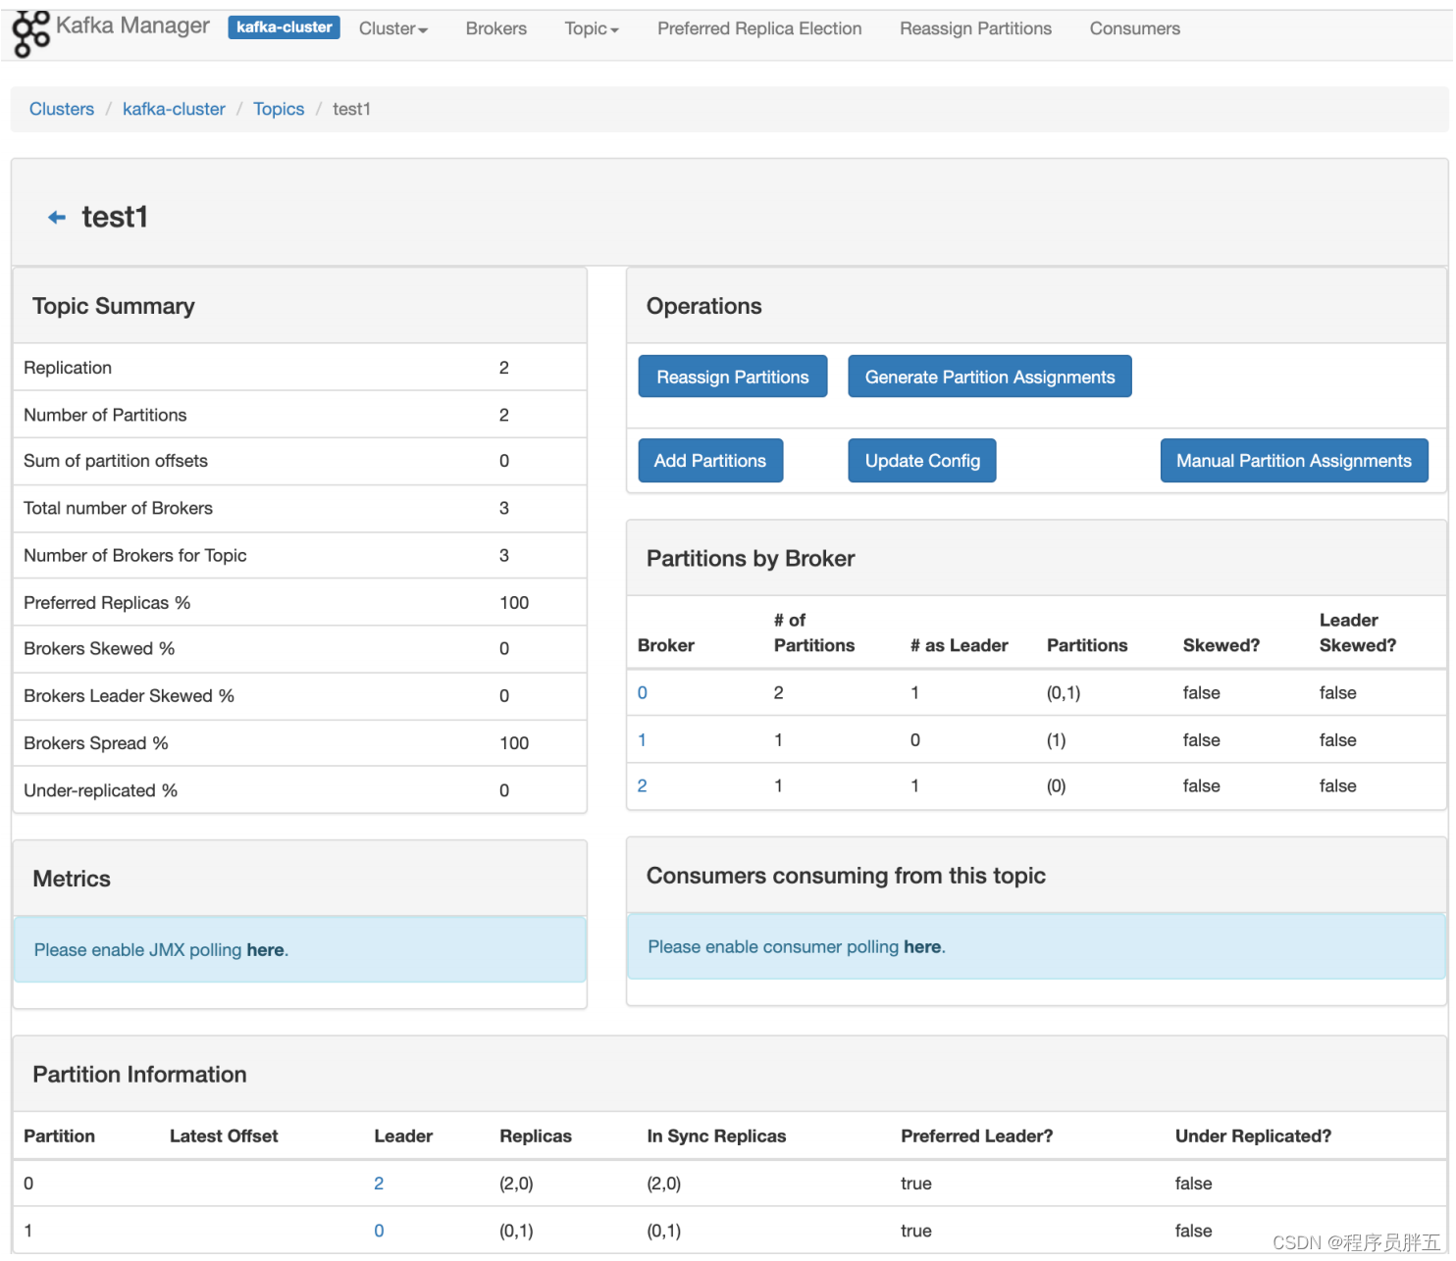Open Reassign Partitions in the navbar
This screenshot has width=1456, height=1261.
click(975, 28)
